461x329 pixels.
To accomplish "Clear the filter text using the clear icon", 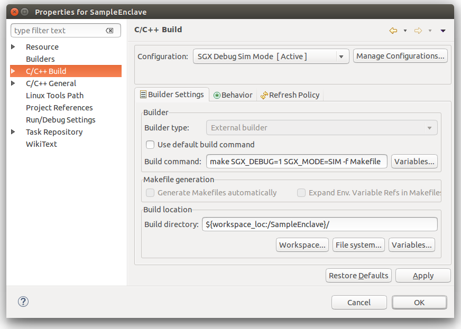I will coord(109,31).
